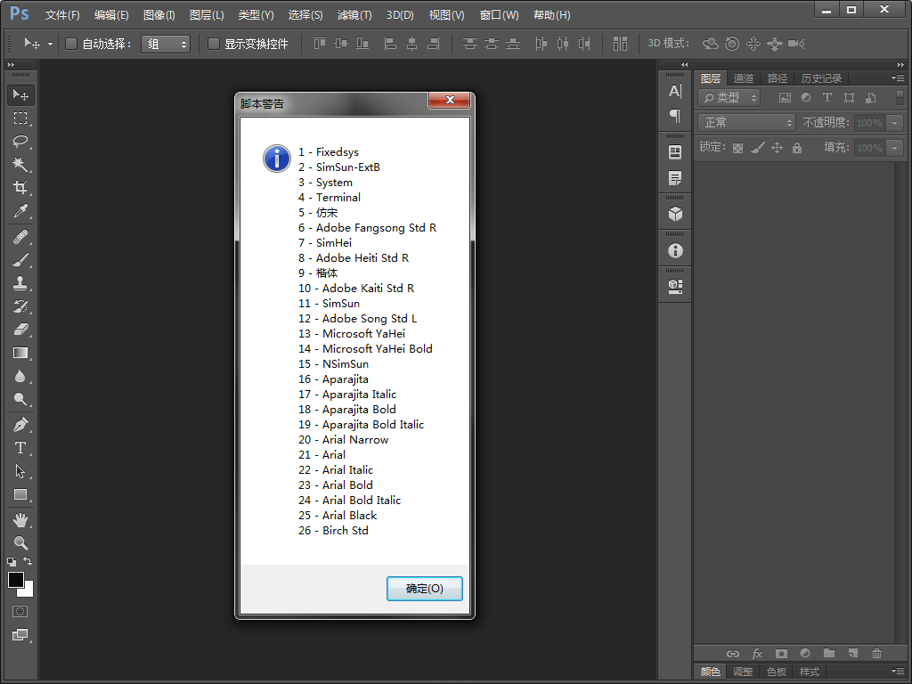Enable the 自动选择 checkbox
Viewport: 912px width, 684px height.
71,44
